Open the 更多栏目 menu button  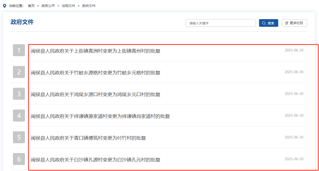[x=294, y=23]
